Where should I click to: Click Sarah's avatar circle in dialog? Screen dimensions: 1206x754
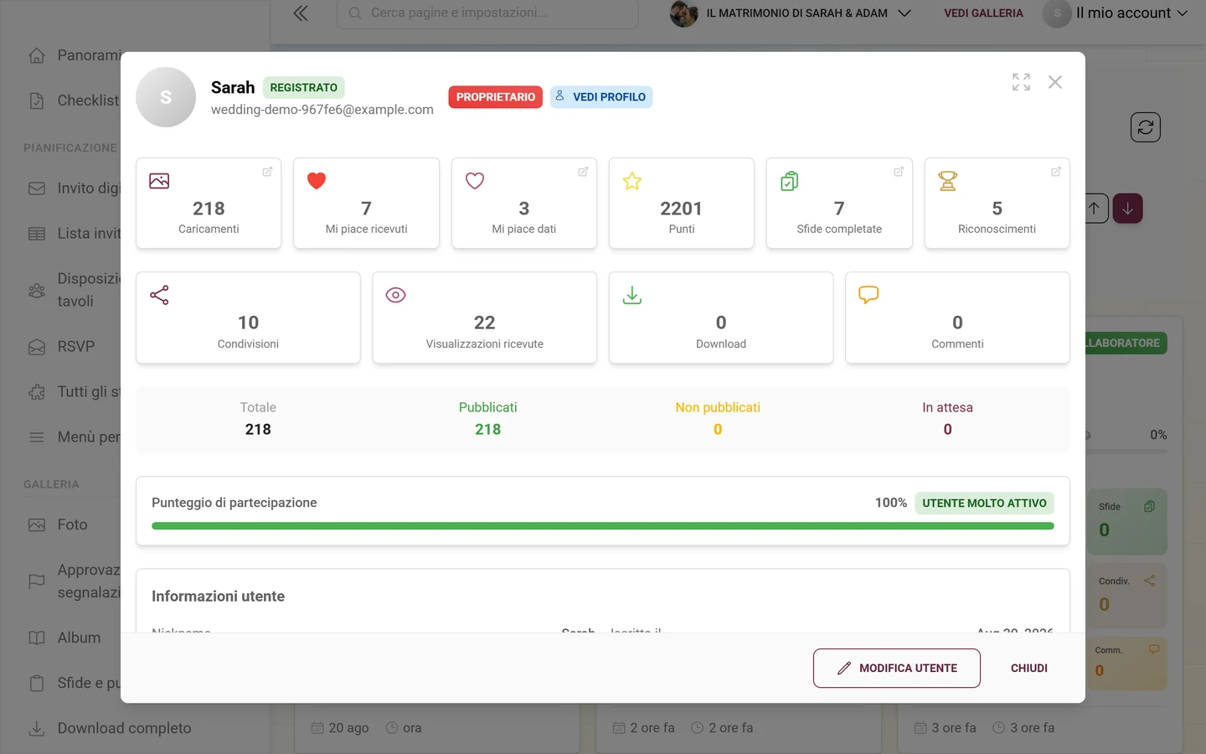(166, 97)
